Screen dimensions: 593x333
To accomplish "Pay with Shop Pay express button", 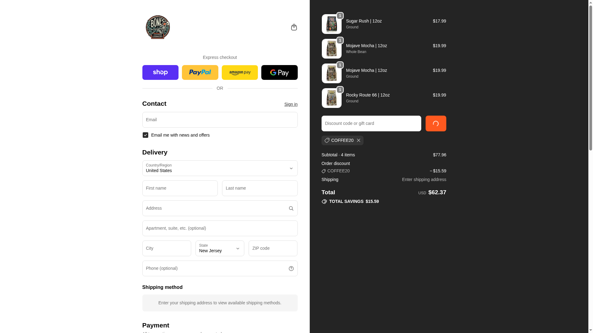I will [x=160, y=72].
